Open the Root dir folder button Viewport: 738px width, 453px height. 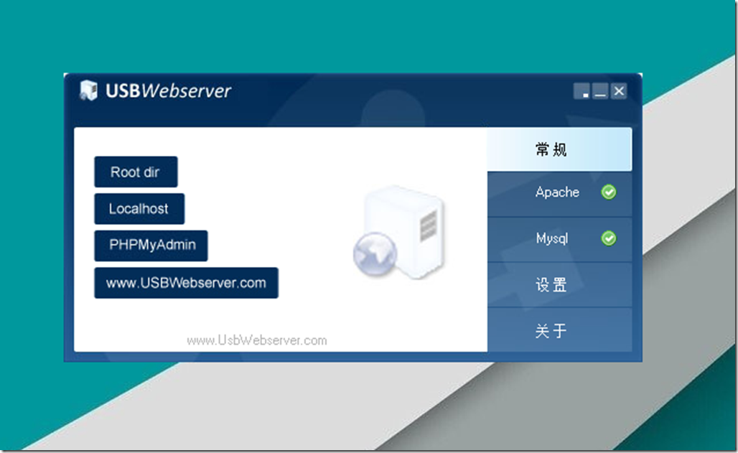pyautogui.click(x=136, y=172)
